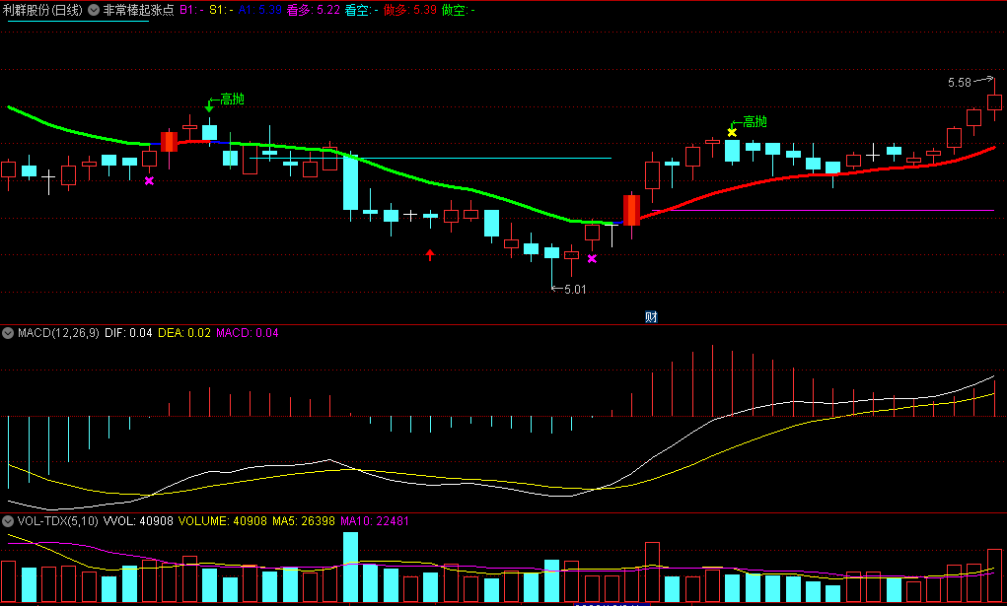Click the 做空:- value
The width and height of the screenshot is (1007, 606).
click(x=459, y=10)
